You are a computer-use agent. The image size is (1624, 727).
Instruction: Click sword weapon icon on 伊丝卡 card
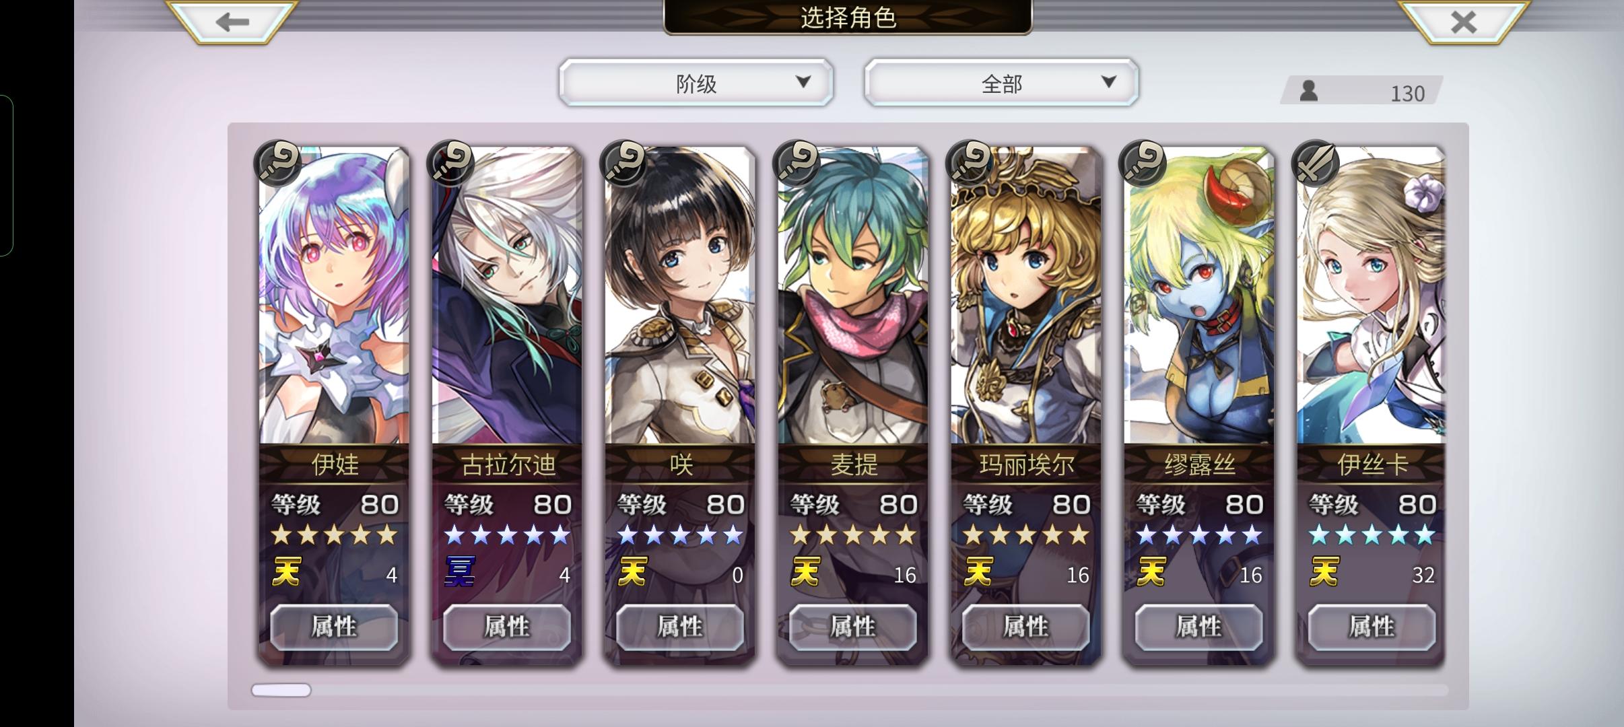coord(1316,163)
